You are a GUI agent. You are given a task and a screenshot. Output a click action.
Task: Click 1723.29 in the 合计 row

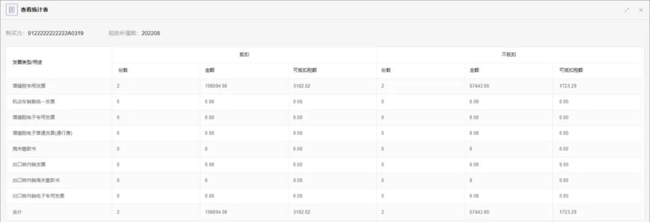pyautogui.click(x=568, y=212)
